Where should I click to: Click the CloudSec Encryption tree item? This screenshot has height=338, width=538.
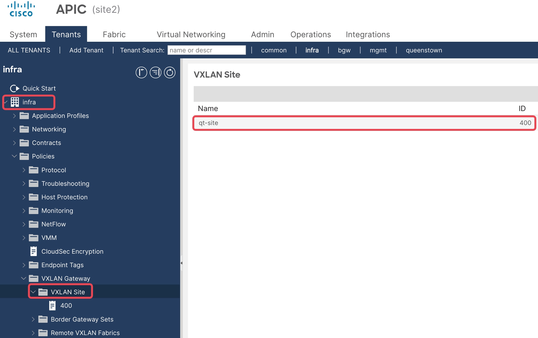click(72, 251)
